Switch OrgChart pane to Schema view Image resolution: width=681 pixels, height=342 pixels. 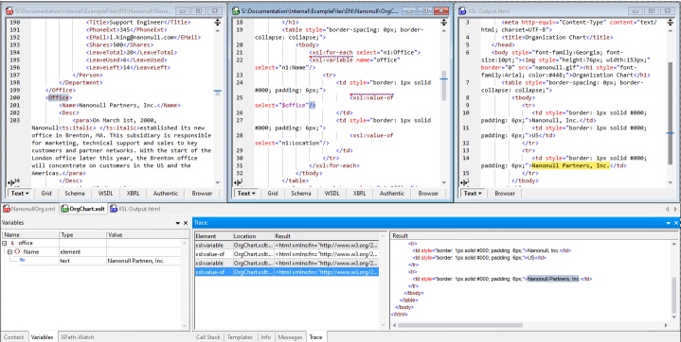pyautogui.click(x=301, y=194)
